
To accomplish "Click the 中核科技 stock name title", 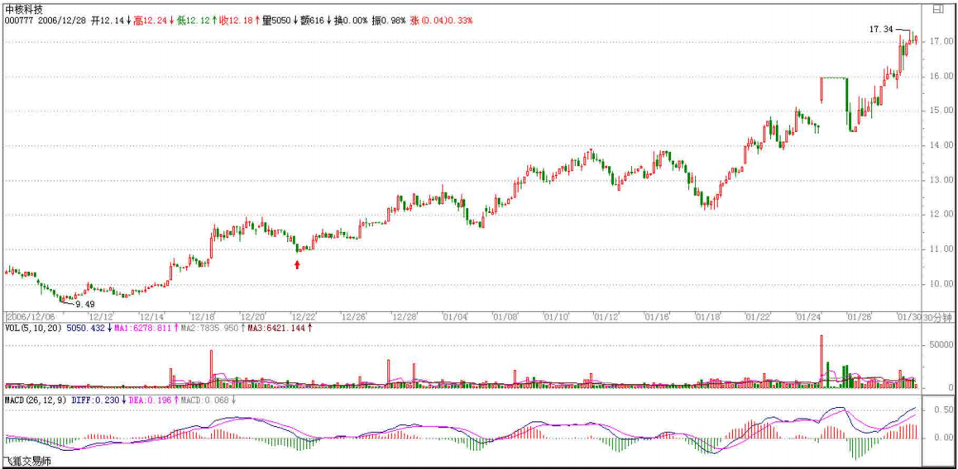I will 23,8.
